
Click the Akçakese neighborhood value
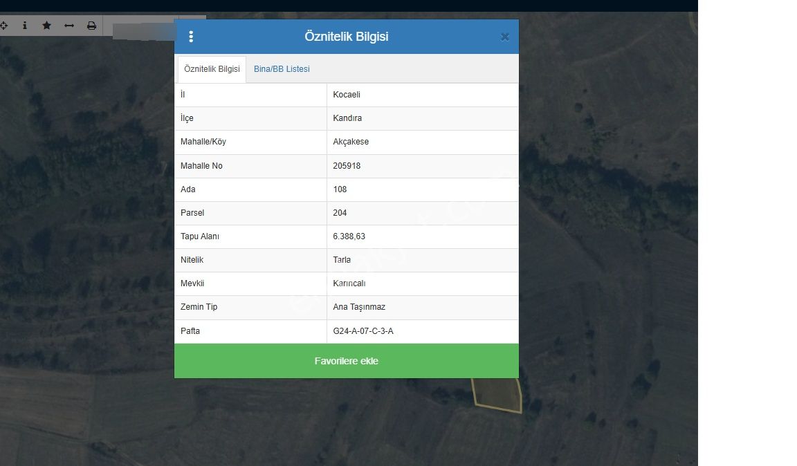click(351, 142)
